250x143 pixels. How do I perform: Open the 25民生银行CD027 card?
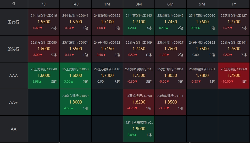click(x=170, y=49)
